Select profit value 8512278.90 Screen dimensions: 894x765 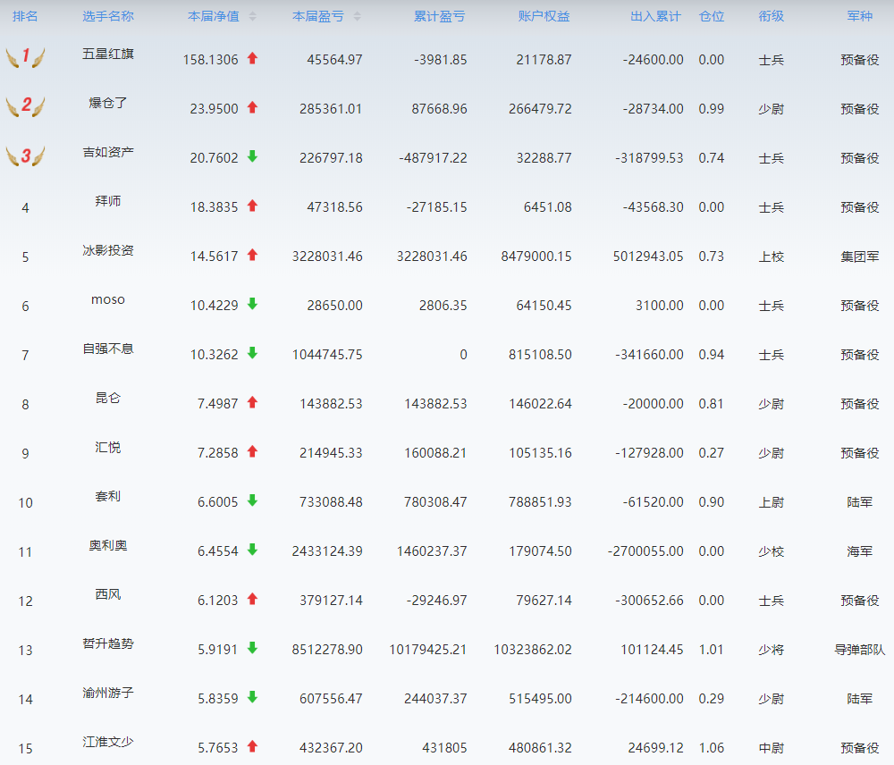point(327,650)
